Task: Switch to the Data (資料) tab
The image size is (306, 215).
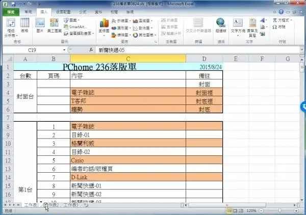Action: point(98,12)
